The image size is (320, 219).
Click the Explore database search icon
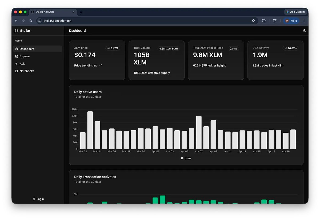point(17,56)
